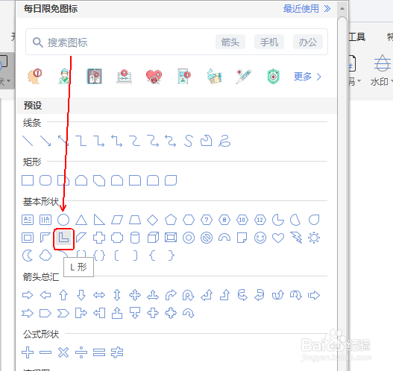Click the search icons input field
Viewport: 393px width, 371px height.
tap(177, 42)
